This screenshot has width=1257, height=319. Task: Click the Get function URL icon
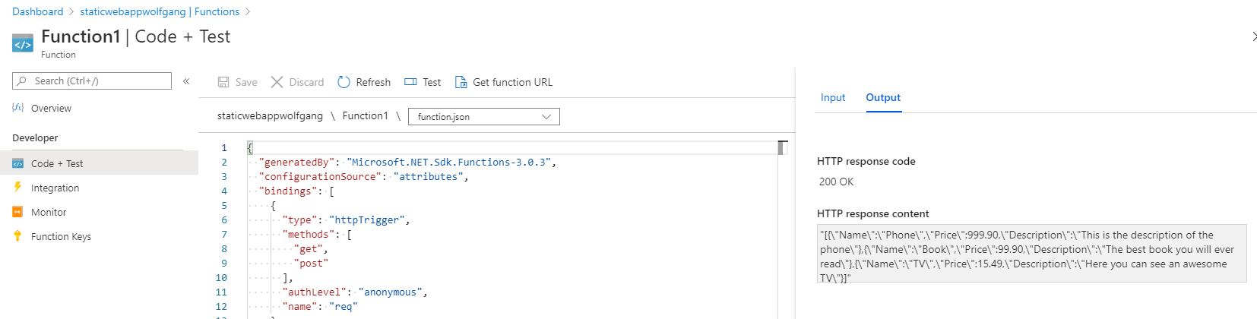(x=461, y=82)
